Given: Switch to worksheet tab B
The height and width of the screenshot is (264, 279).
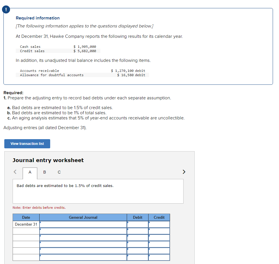Looking at the screenshot, I should pos(44,172).
